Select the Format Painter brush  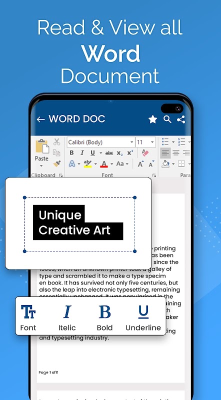tap(57, 163)
